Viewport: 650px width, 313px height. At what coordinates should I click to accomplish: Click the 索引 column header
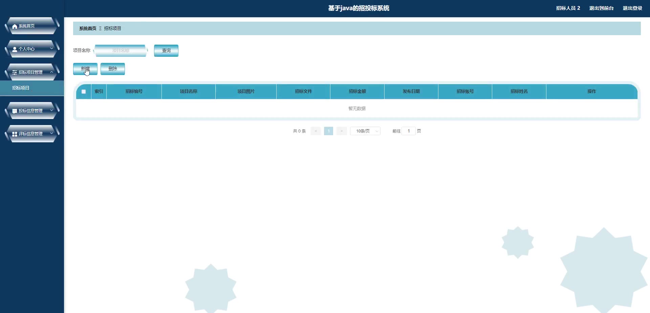click(x=99, y=92)
